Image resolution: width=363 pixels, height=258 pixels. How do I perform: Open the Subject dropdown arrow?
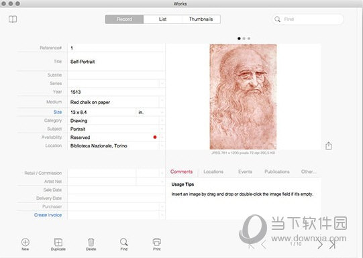(x=162, y=129)
